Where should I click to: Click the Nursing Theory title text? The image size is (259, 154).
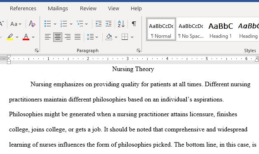(x=133, y=69)
